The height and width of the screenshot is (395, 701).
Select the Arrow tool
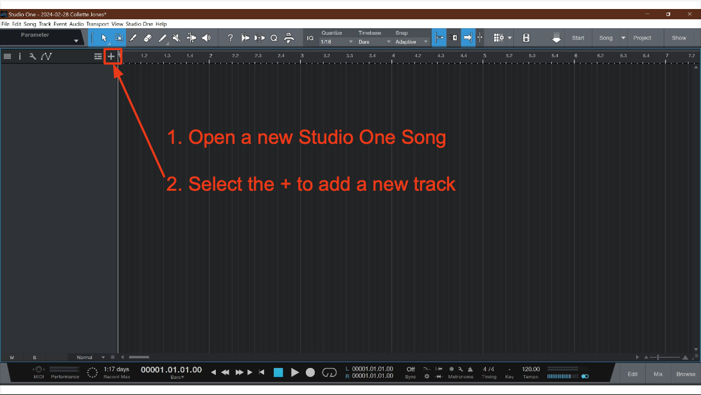[x=104, y=38]
